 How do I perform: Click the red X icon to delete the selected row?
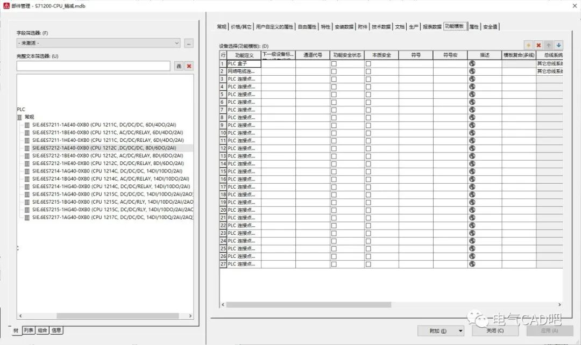pos(539,45)
